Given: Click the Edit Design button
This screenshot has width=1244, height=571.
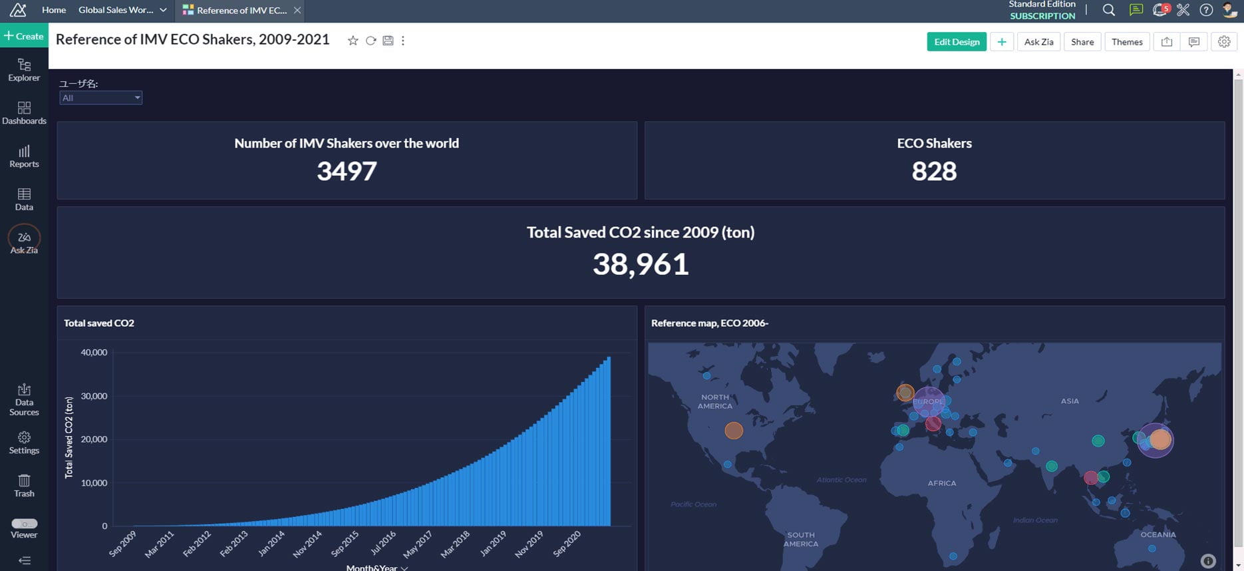Looking at the screenshot, I should pos(957,42).
